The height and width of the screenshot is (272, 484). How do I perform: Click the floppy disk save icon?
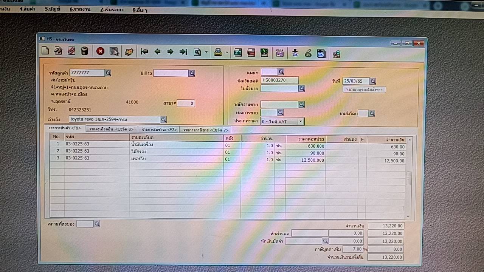click(x=114, y=52)
